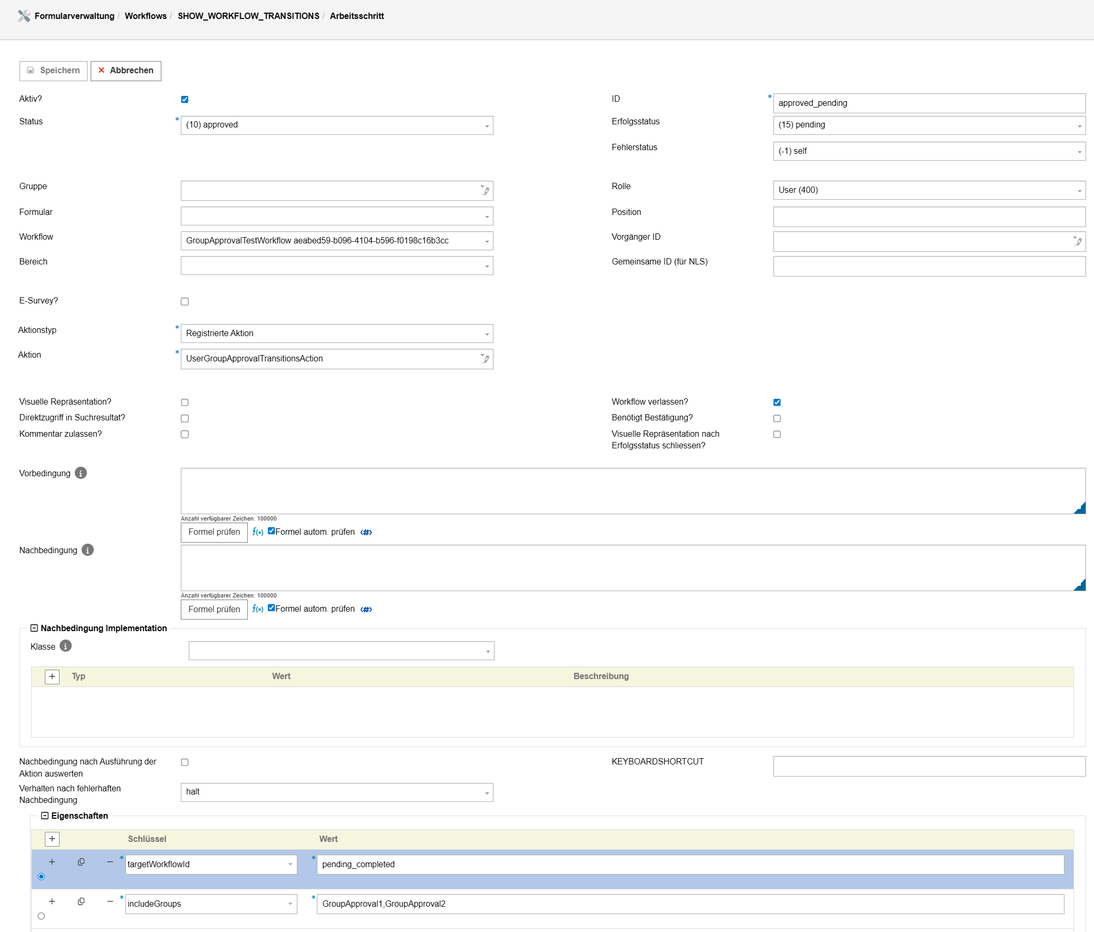Collapse the Nachbedingung Implementation section

[x=34, y=628]
